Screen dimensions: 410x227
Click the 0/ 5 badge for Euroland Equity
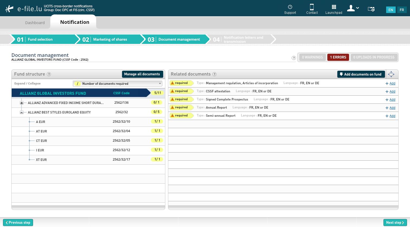[157, 112]
